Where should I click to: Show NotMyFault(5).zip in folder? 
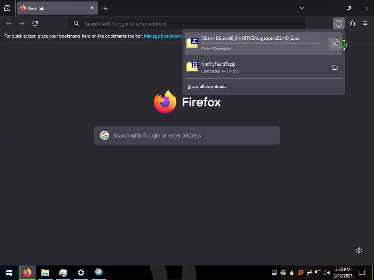335,67
